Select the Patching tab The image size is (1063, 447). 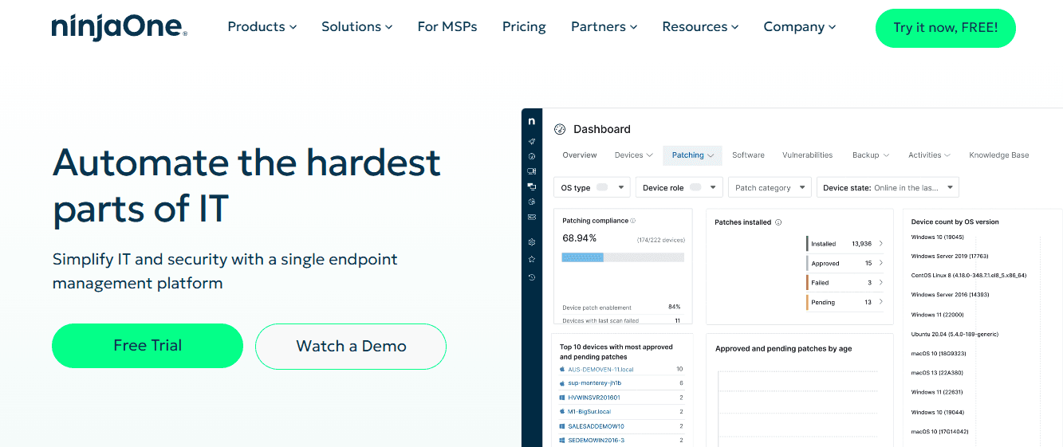693,155
